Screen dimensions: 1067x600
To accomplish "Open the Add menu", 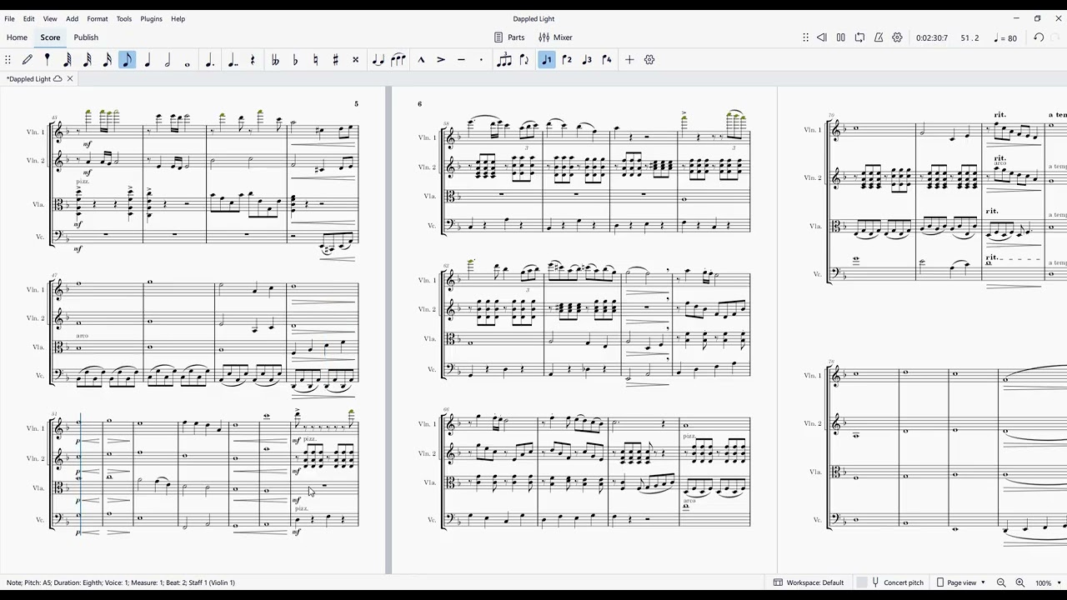I will [73, 18].
